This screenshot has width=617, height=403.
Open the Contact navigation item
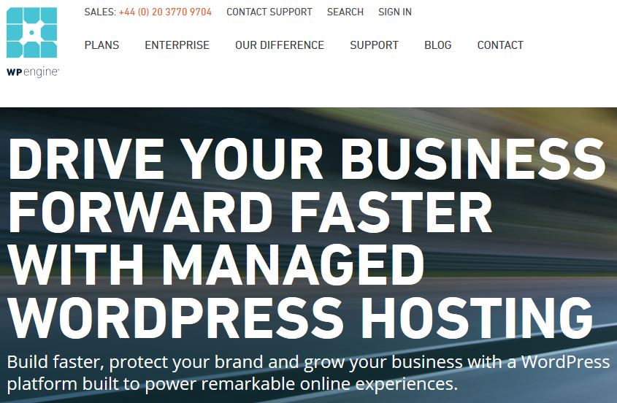(500, 45)
